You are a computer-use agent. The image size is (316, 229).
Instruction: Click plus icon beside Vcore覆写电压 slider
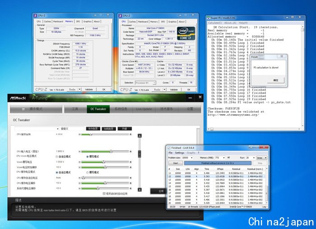pyautogui.click(x=130, y=162)
